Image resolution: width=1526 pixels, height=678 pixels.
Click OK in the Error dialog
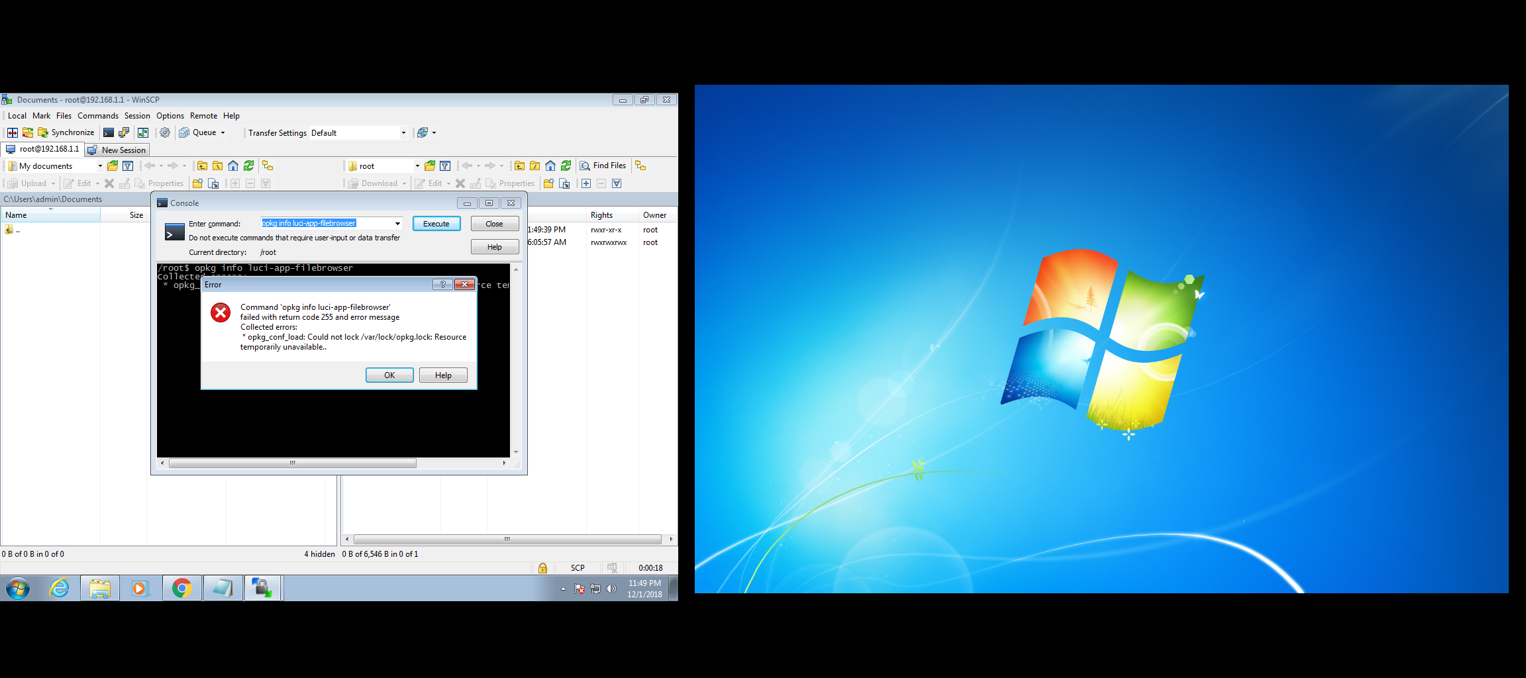point(389,375)
